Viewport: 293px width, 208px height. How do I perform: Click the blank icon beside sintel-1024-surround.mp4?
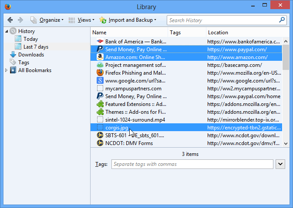[100, 120]
